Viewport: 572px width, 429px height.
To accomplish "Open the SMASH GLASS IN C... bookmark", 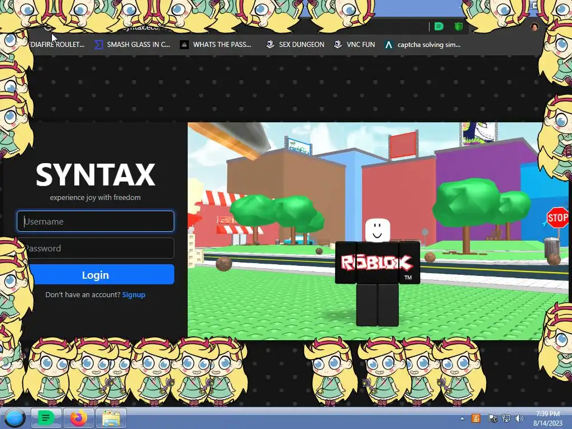I will (132, 45).
